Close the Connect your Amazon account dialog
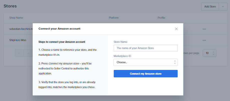This screenshot has width=230, height=101. pos(176,29)
